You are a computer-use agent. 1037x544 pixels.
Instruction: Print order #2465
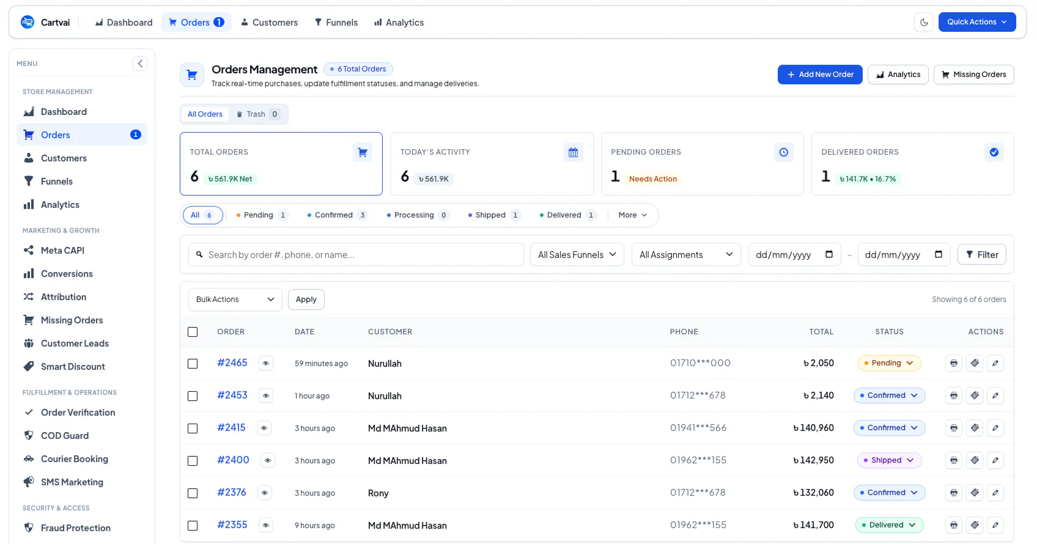954,363
